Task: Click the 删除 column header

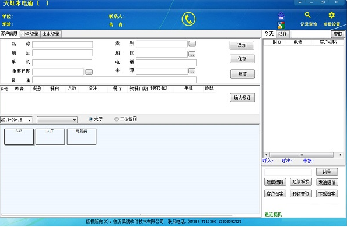Action: 209,88
